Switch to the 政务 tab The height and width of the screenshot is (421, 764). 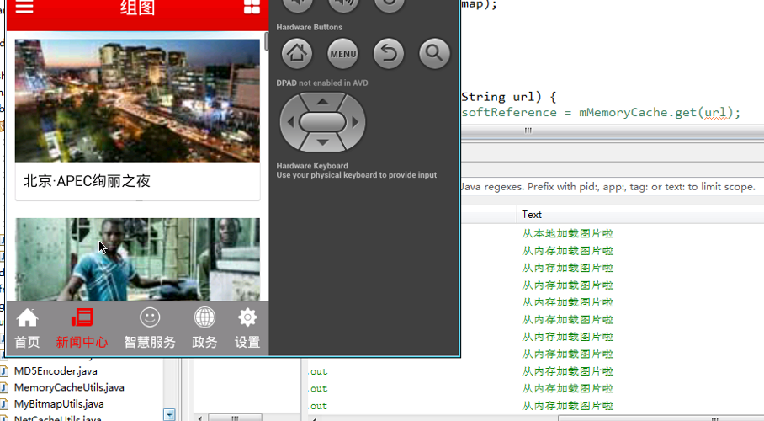coord(204,328)
